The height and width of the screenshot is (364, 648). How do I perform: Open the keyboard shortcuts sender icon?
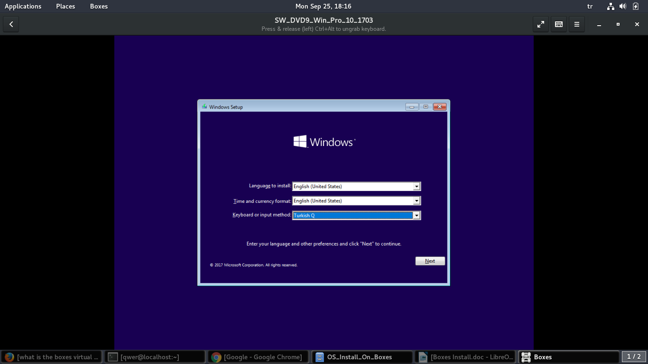point(558,24)
